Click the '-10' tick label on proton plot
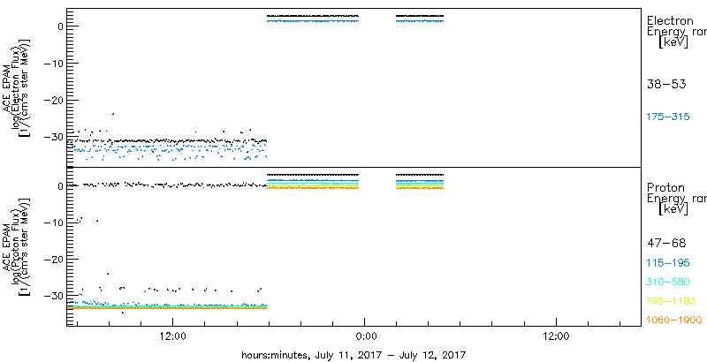The height and width of the screenshot is (362, 707). tap(54, 222)
